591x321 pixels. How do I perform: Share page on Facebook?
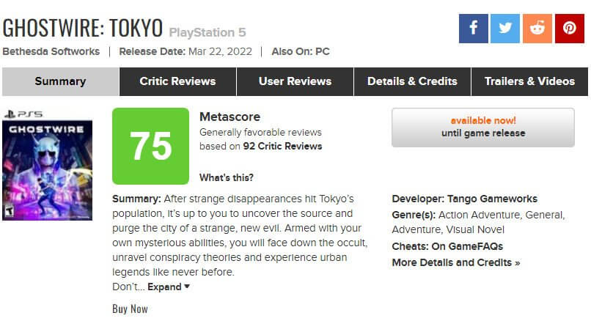pyautogui.click(x=474, y=29)
